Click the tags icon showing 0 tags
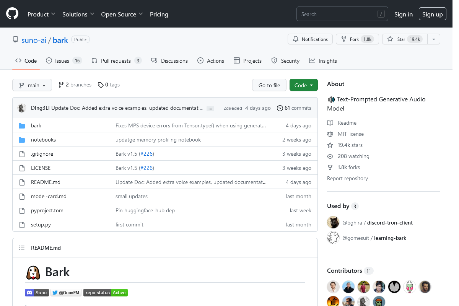 pos(101,85)
